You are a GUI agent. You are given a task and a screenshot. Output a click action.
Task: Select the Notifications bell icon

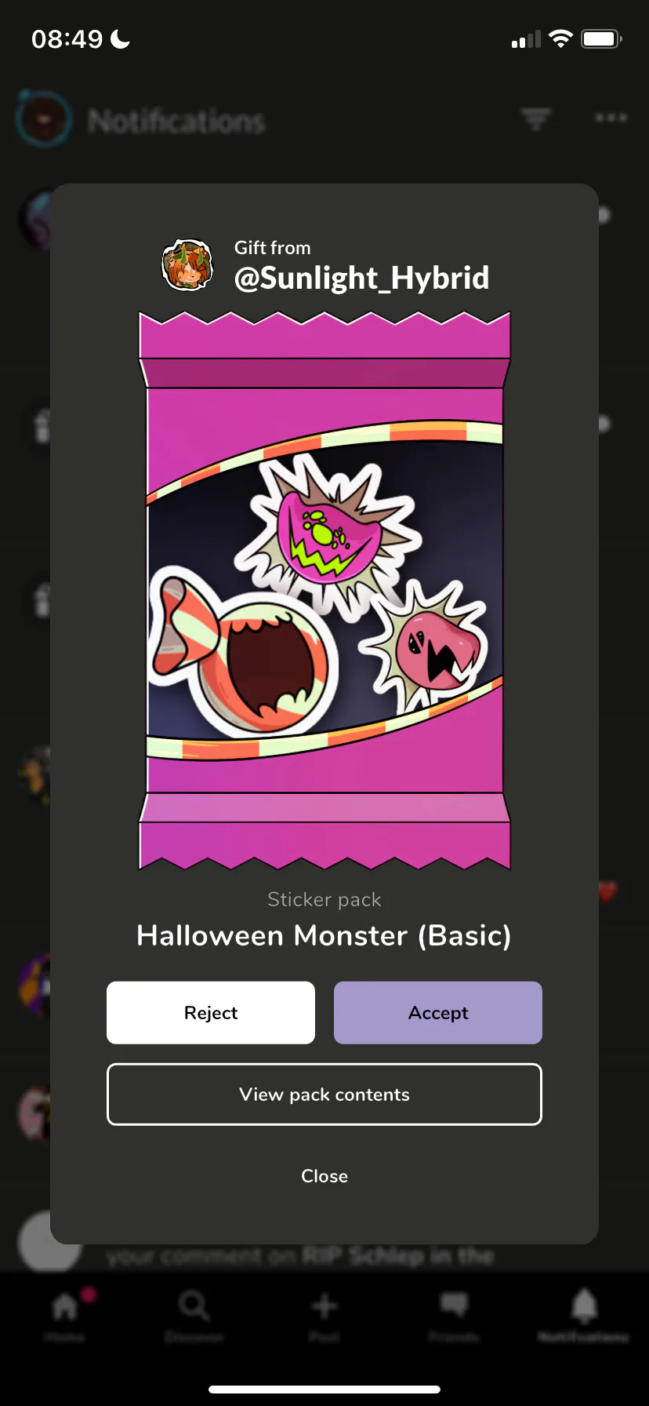coord(584,1314)
